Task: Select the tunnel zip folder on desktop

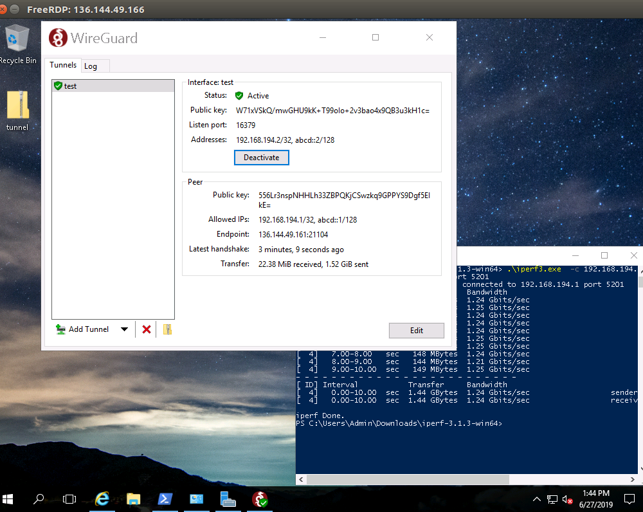Action: pyautogui.click(x=17, y=111)
